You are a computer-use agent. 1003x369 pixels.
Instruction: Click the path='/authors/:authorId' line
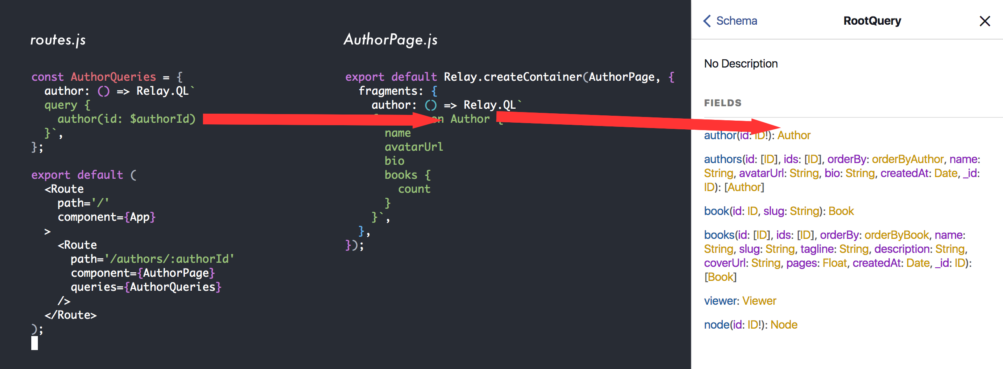click(x=152, y=259)
